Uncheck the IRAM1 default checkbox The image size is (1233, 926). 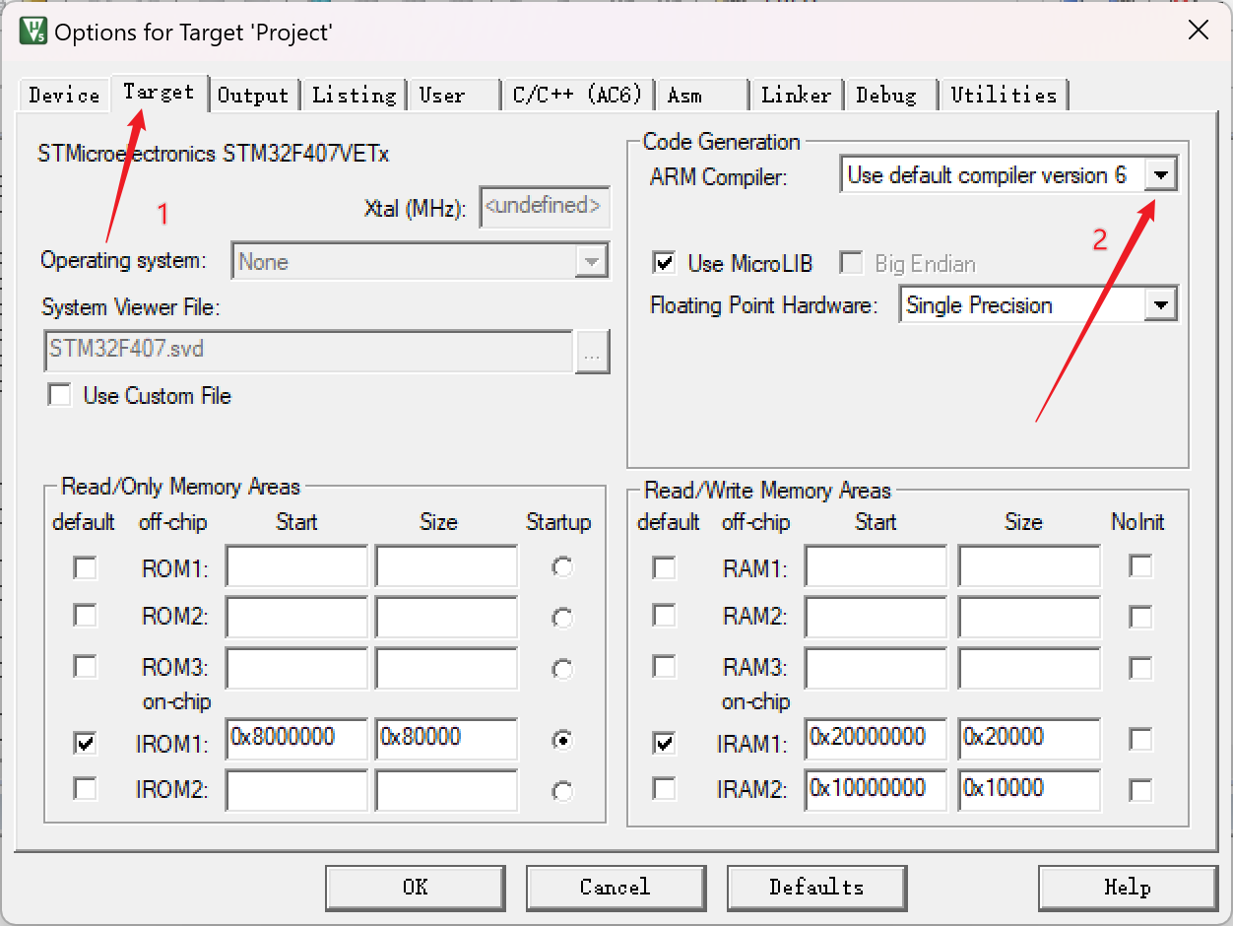(665, 743)
